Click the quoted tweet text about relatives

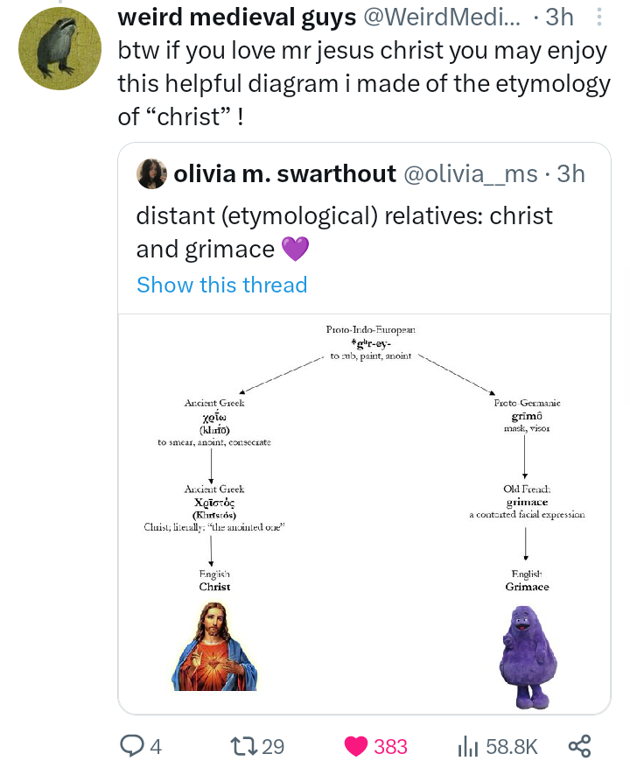click(x=345, y=232)
